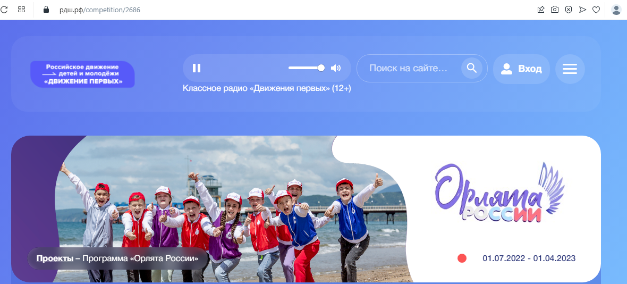Adjust the radio volume slider
The image size is (627, 284).
(306, 68)
